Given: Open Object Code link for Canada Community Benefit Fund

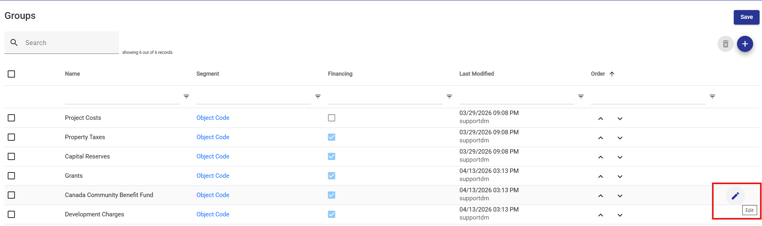Looking at the screenshot, I should [x=213, y=195].
